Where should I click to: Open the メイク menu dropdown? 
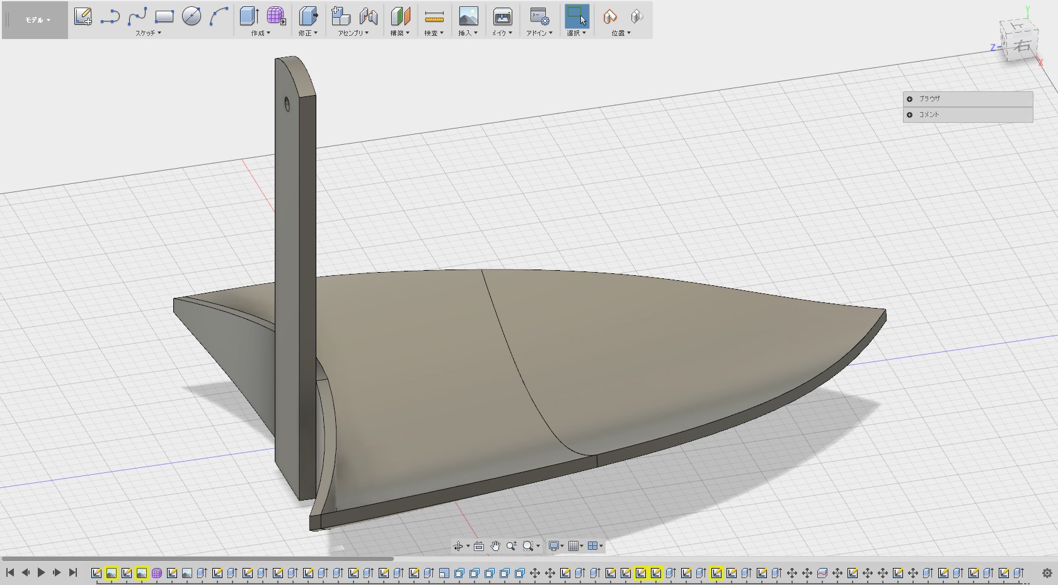[502, 33]
